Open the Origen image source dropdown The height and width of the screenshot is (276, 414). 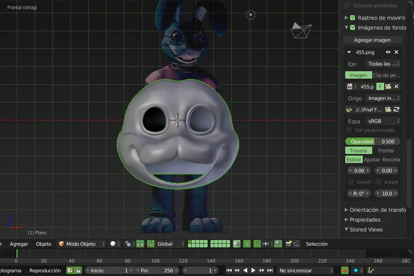[x=383, y=98]
